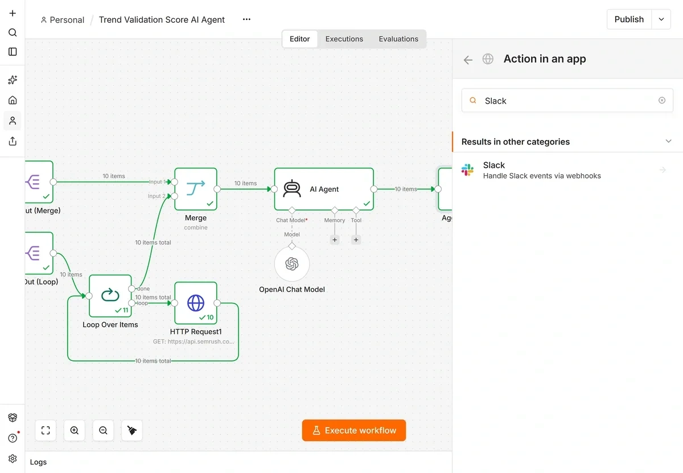
Task: Open the Help question mark icon
Action: click(13, 438)
